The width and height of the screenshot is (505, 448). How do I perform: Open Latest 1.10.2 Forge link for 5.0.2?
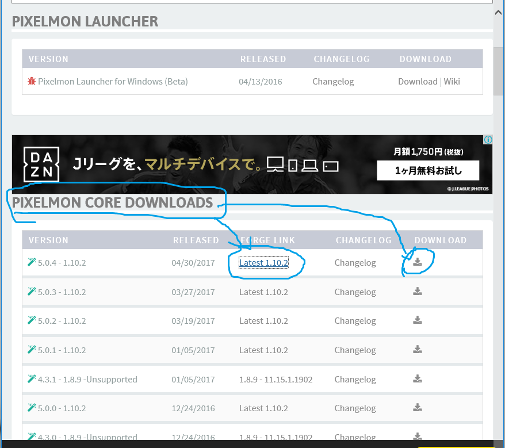click(x=263, y=321)
